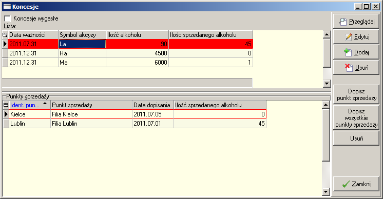Click upper list scrollbar up arrow
Viewport: 383px width, 199px height.
[x=327, y=35]
